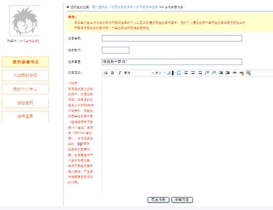The height and width of the screenshot is (210, 273).
Task: Remove hyperlink with the unlink icon
Action: (x=241, y=73)
